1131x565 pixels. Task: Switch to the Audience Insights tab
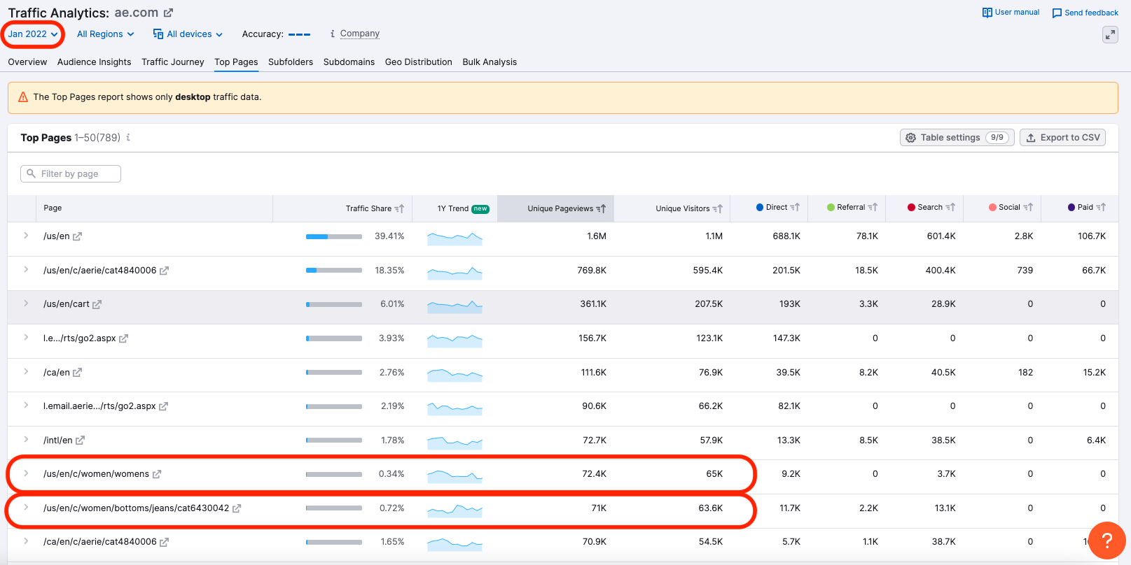(x=95, y=62)
